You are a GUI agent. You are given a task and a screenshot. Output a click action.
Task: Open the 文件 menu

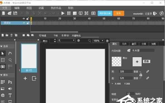5,8
